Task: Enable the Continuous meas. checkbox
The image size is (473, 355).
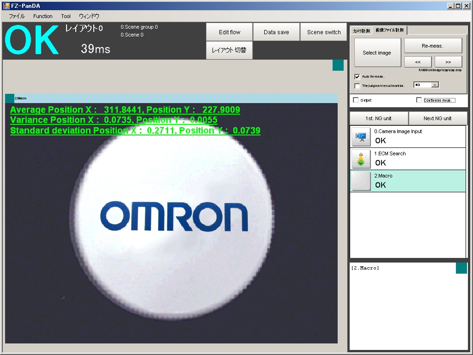Action: [419, 100]
